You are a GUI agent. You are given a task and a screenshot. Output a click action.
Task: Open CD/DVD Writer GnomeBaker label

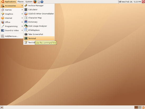click(x=41, y=14)
